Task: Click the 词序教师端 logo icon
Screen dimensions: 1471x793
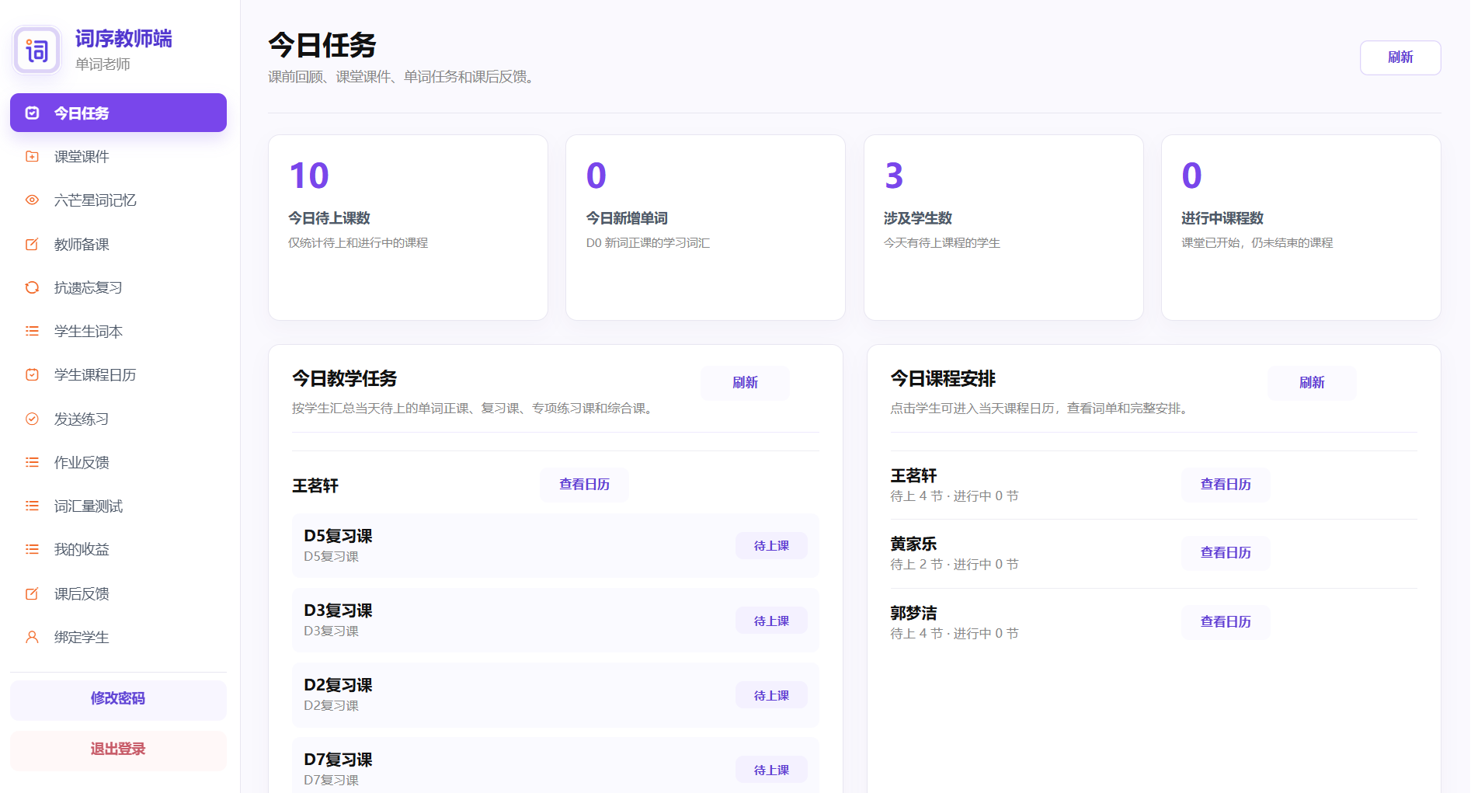Action: (37, 50)
